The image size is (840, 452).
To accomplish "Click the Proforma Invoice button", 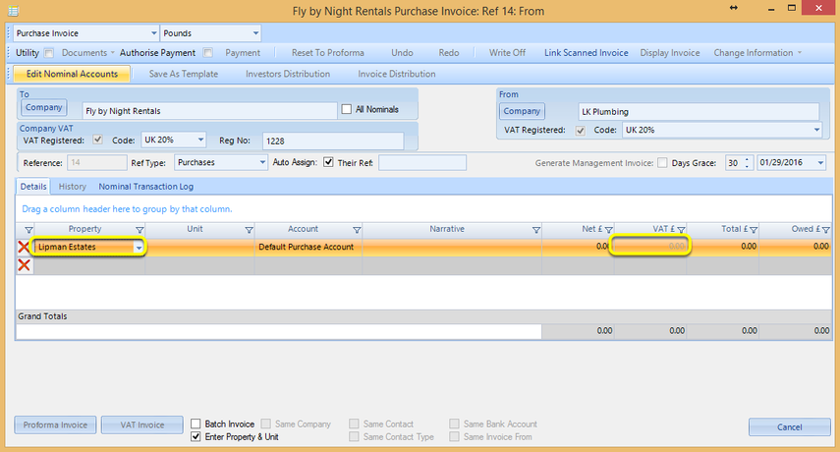I will [x=55, y=424].
